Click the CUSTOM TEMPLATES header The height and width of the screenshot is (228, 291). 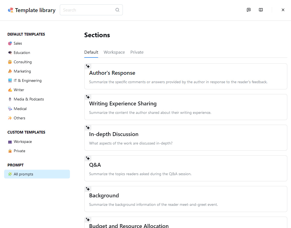pos(26,132)
